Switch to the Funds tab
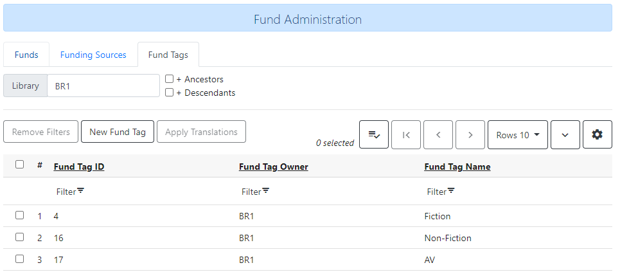 point(26,55)
